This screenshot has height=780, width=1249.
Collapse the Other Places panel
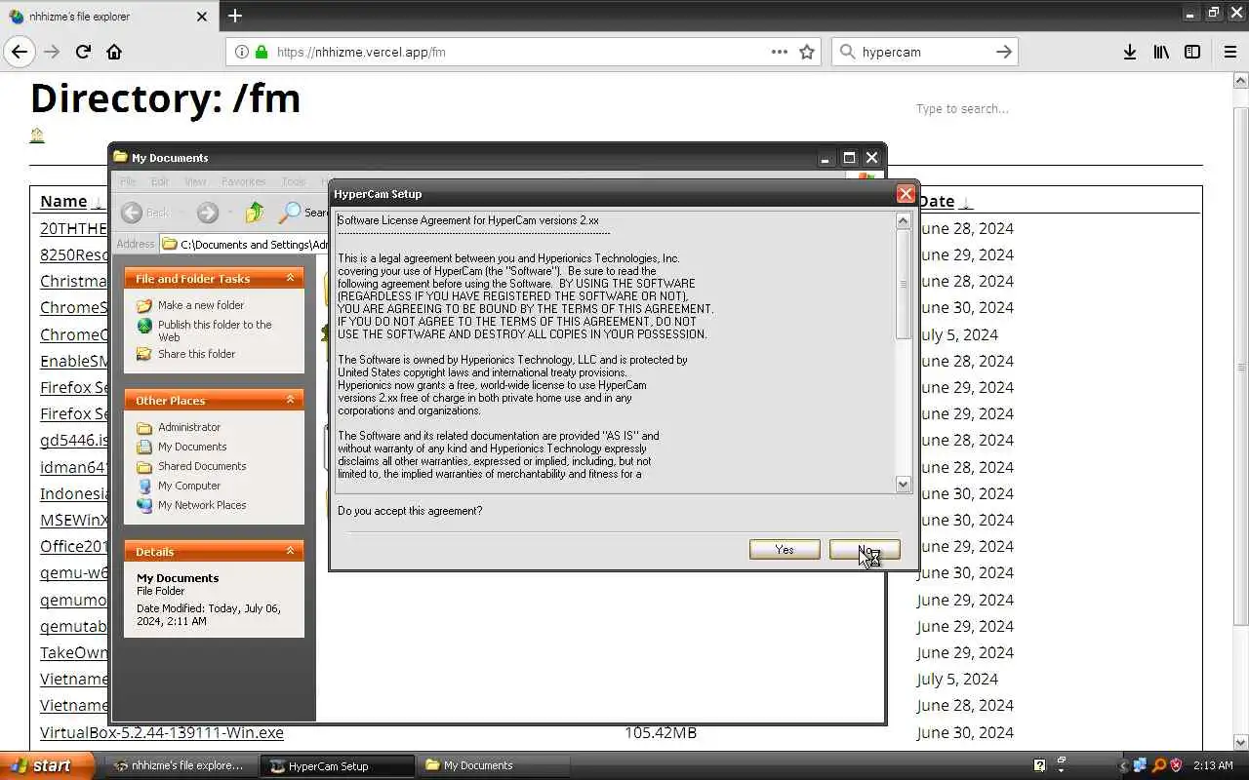click(290, 400)
